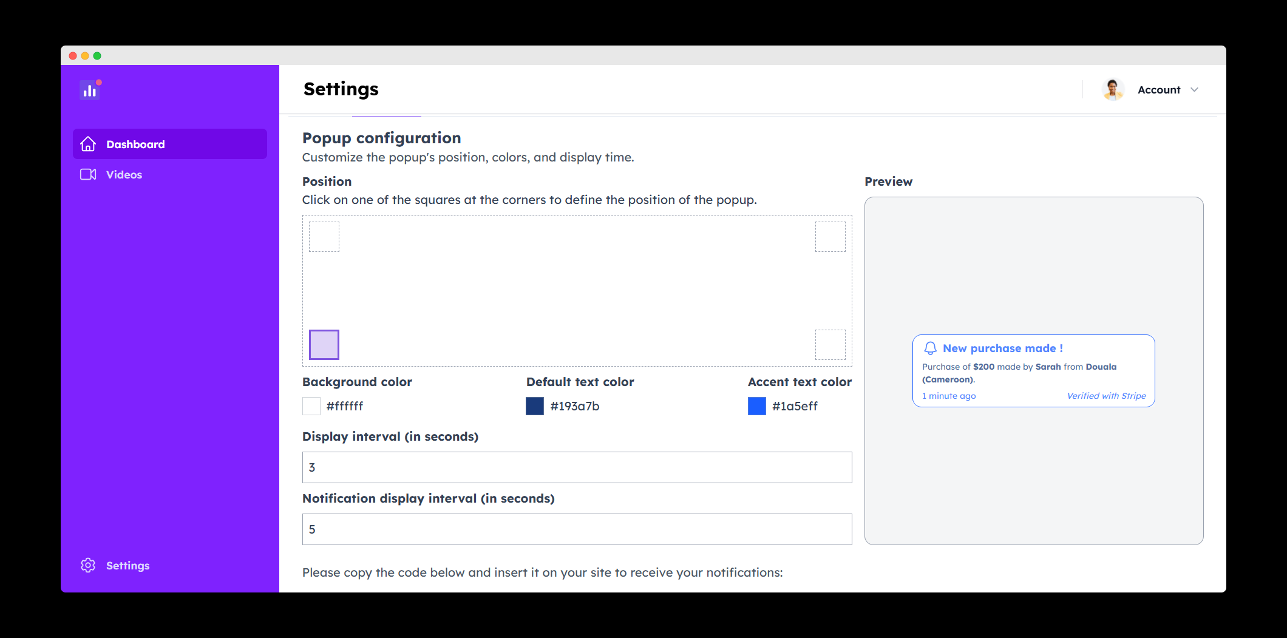Click the 'New purchase made !' preview title
The image size is (1287, 638).
click(x=1003, y=348)
